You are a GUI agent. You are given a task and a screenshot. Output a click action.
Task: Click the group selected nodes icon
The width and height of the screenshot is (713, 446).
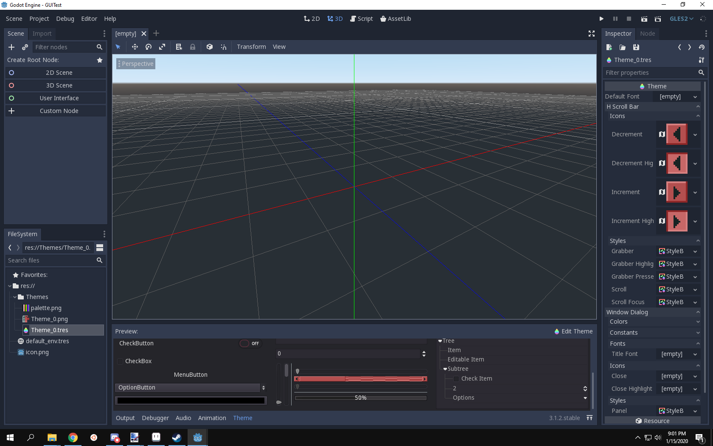[209, 47]
